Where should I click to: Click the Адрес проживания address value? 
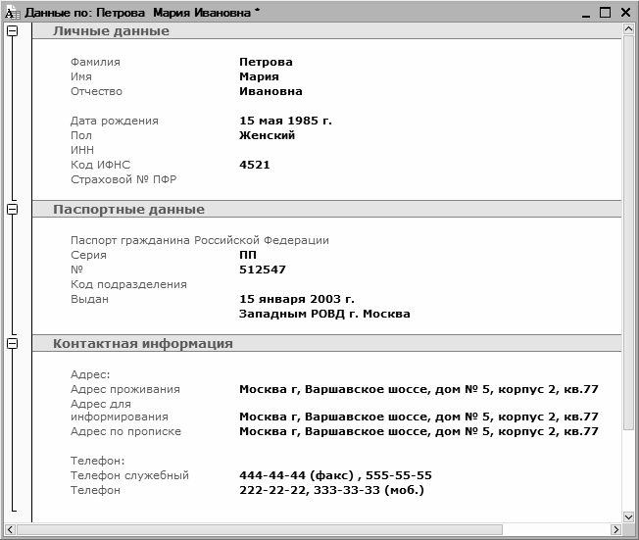pos(418,389)
